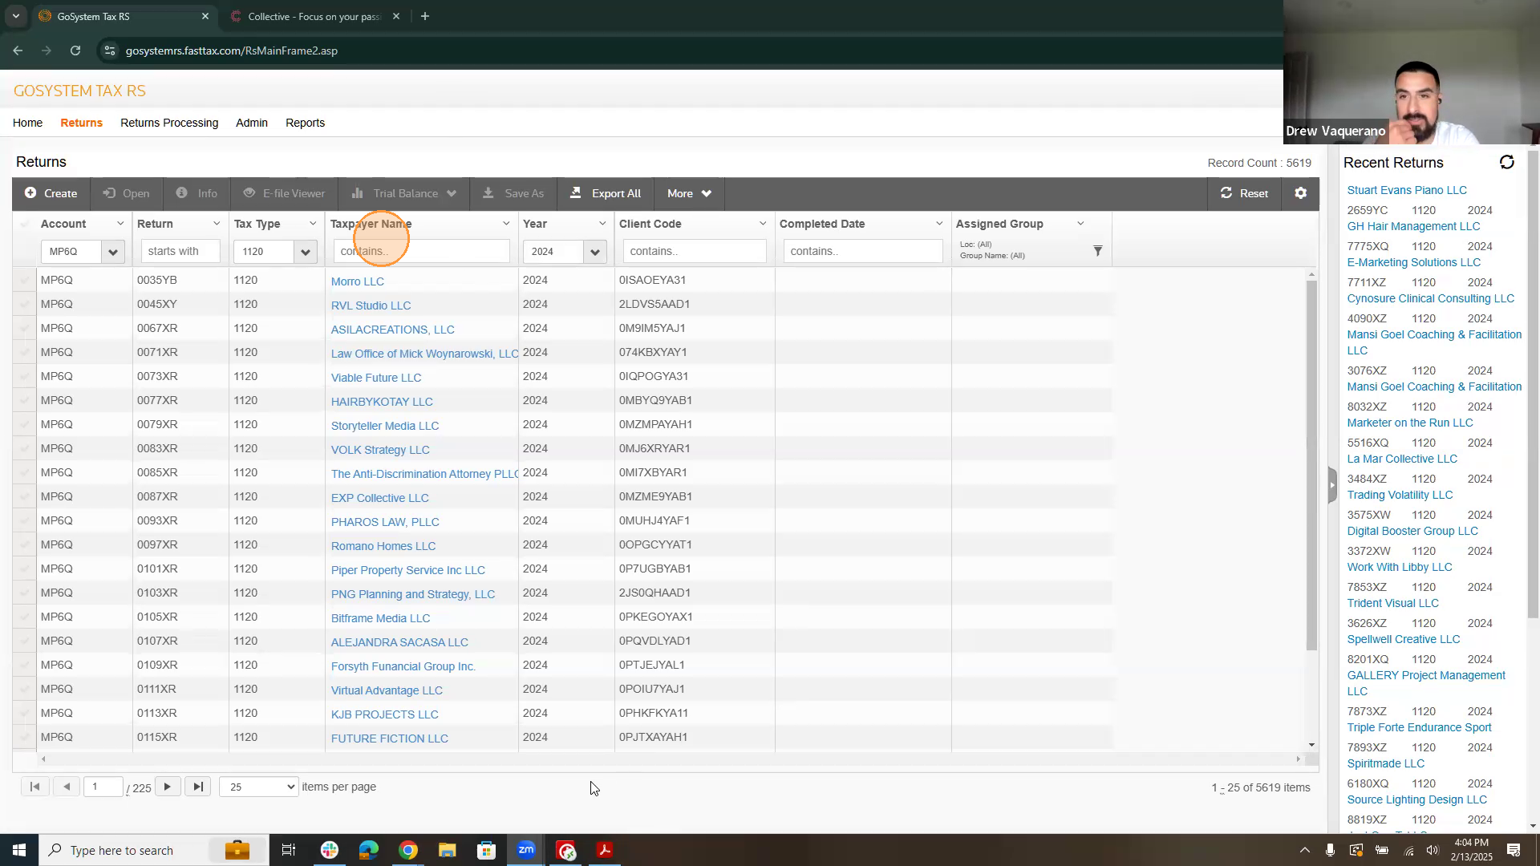Open the Storyteller Media LLC return
1540x866 pixels.
[384, 426]
